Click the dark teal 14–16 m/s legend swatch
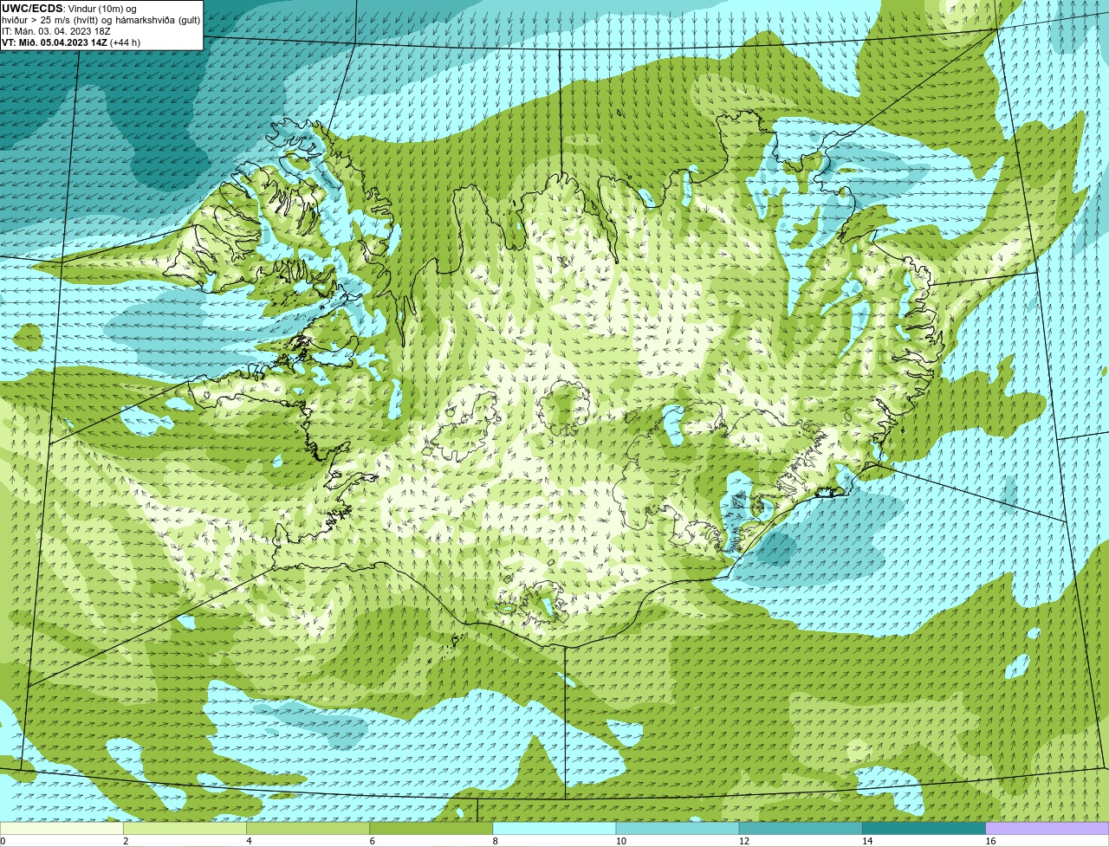 924,829
